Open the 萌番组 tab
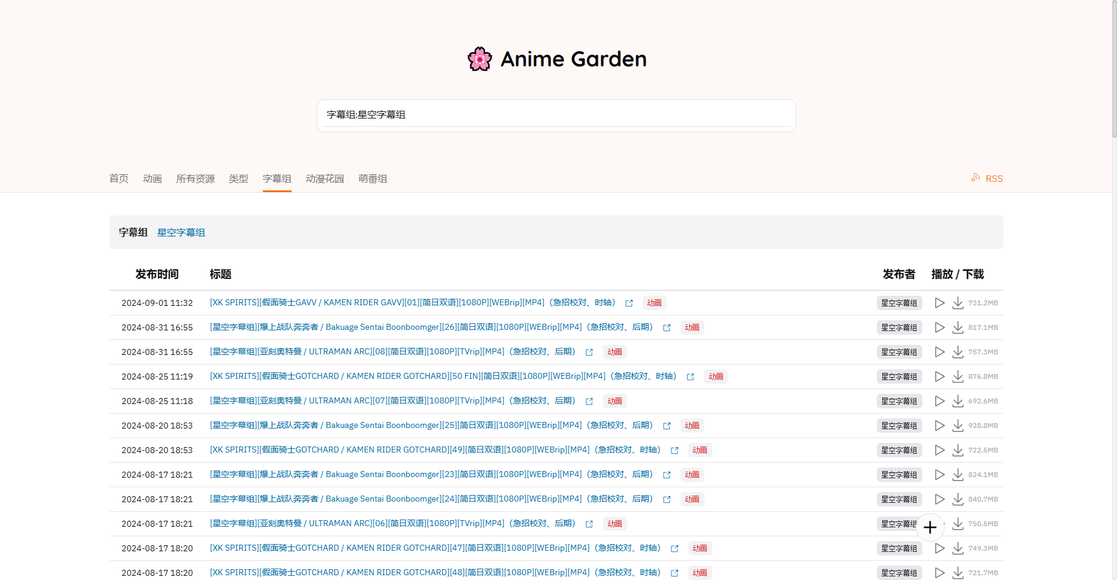This screenshot has width=1117, height=580. click(373, 178)
